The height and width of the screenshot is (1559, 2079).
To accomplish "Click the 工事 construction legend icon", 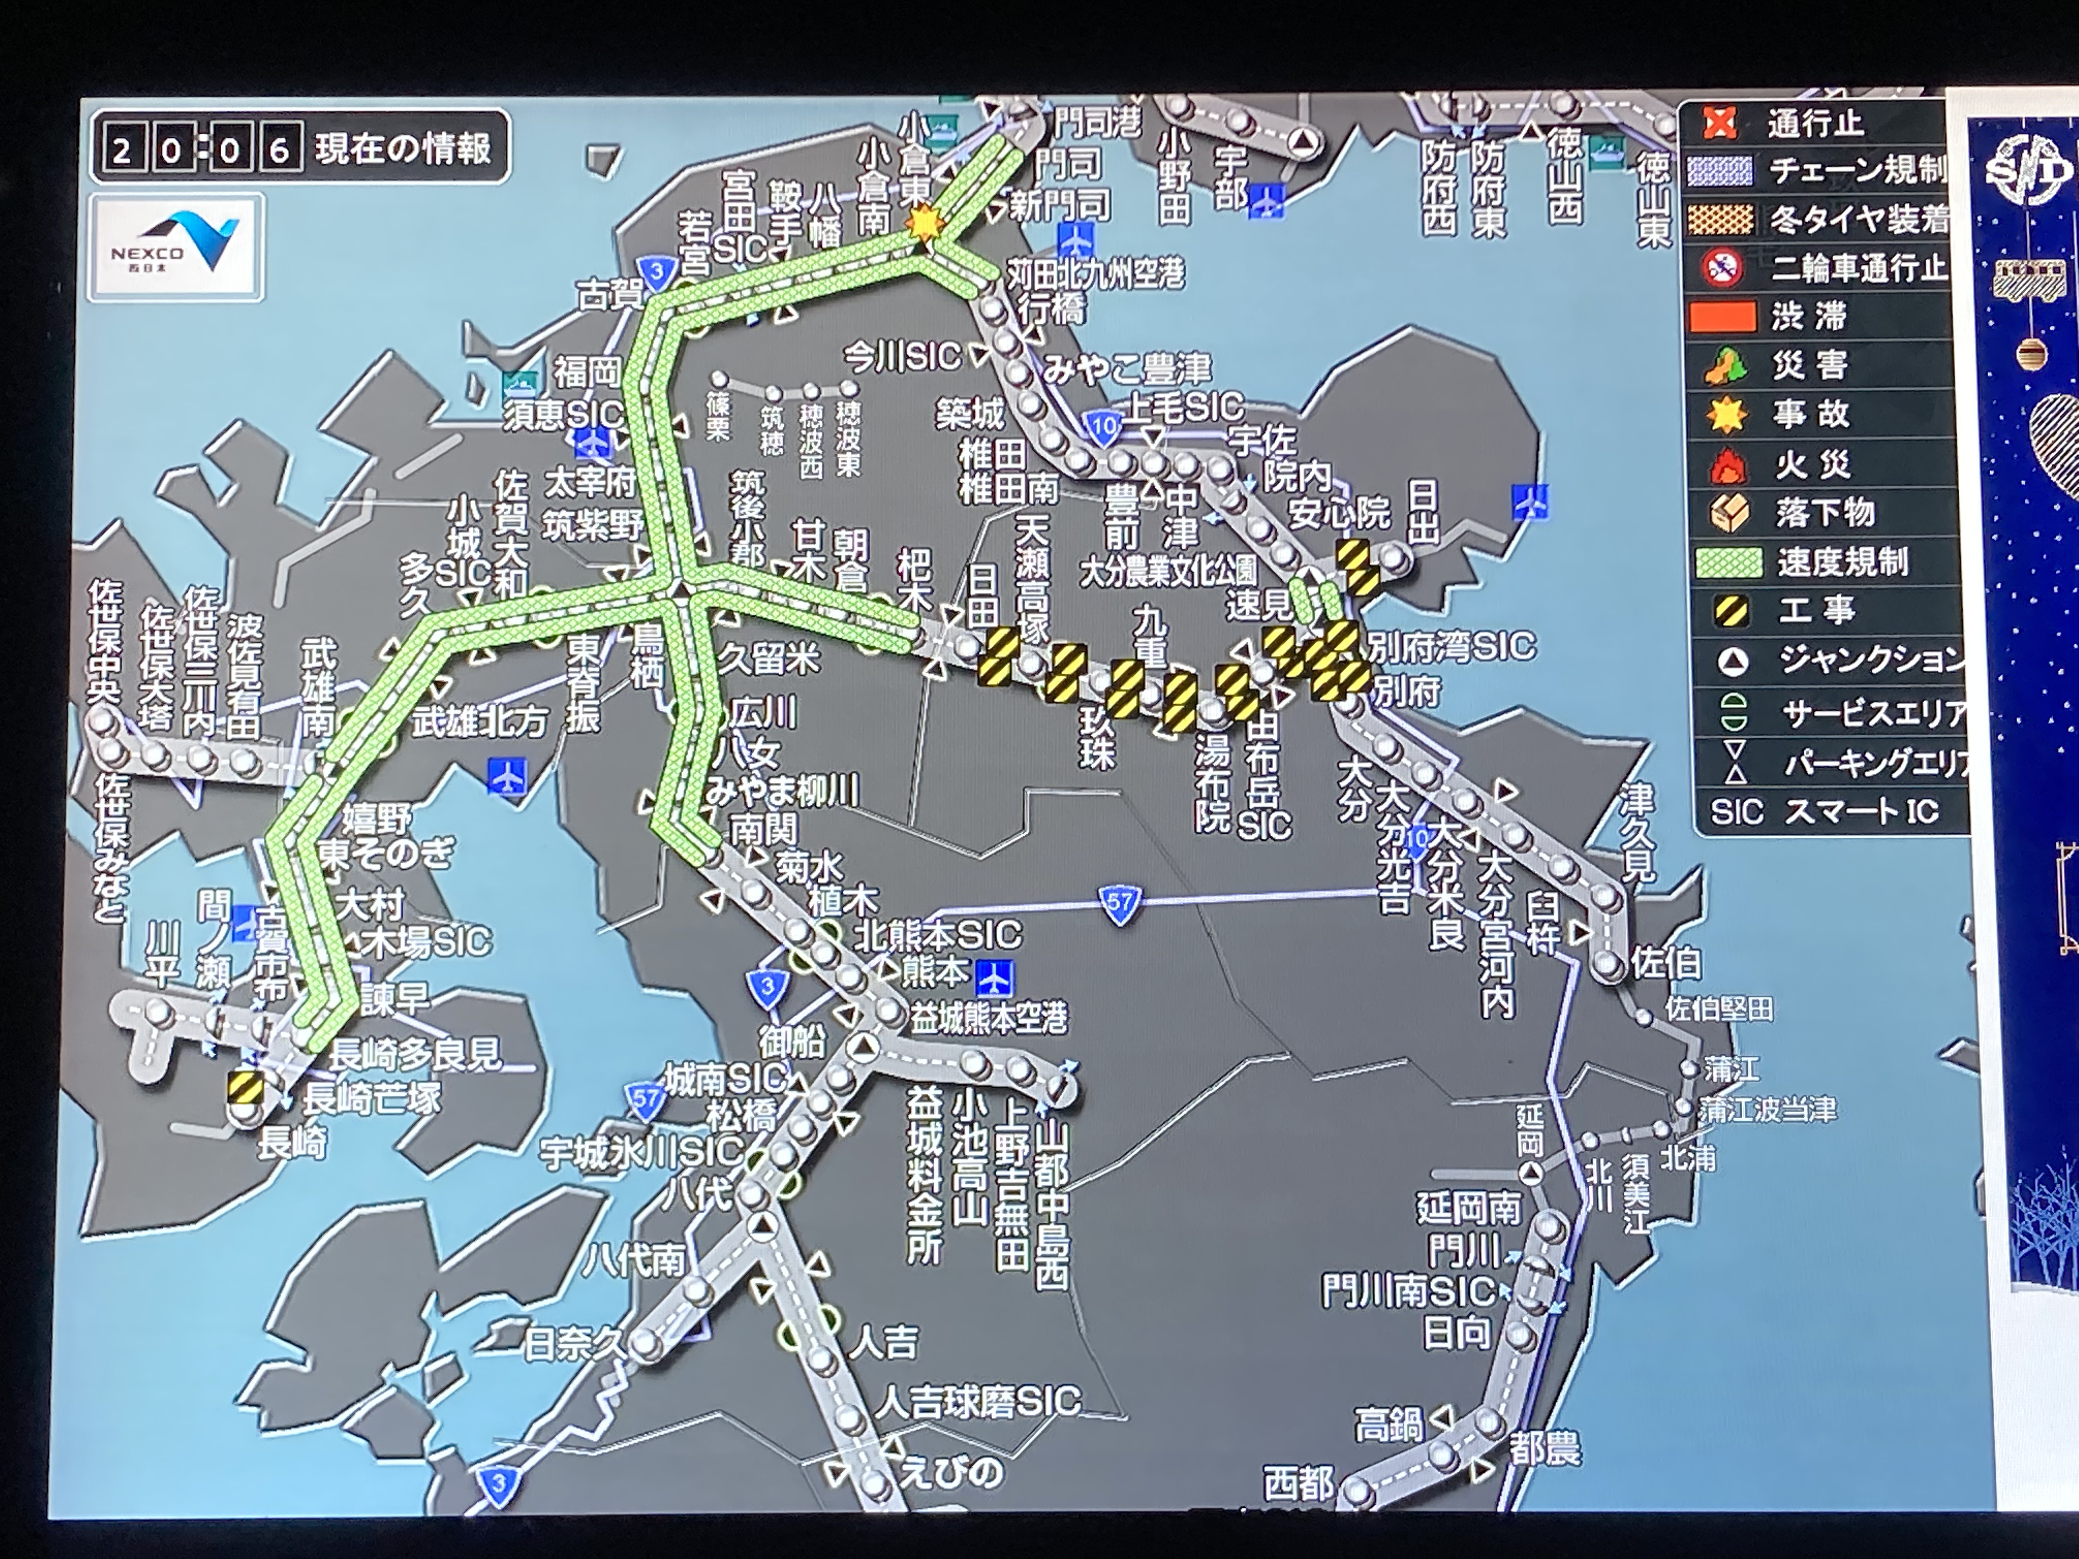I will pyautogui.click(x=1730, y=611).
